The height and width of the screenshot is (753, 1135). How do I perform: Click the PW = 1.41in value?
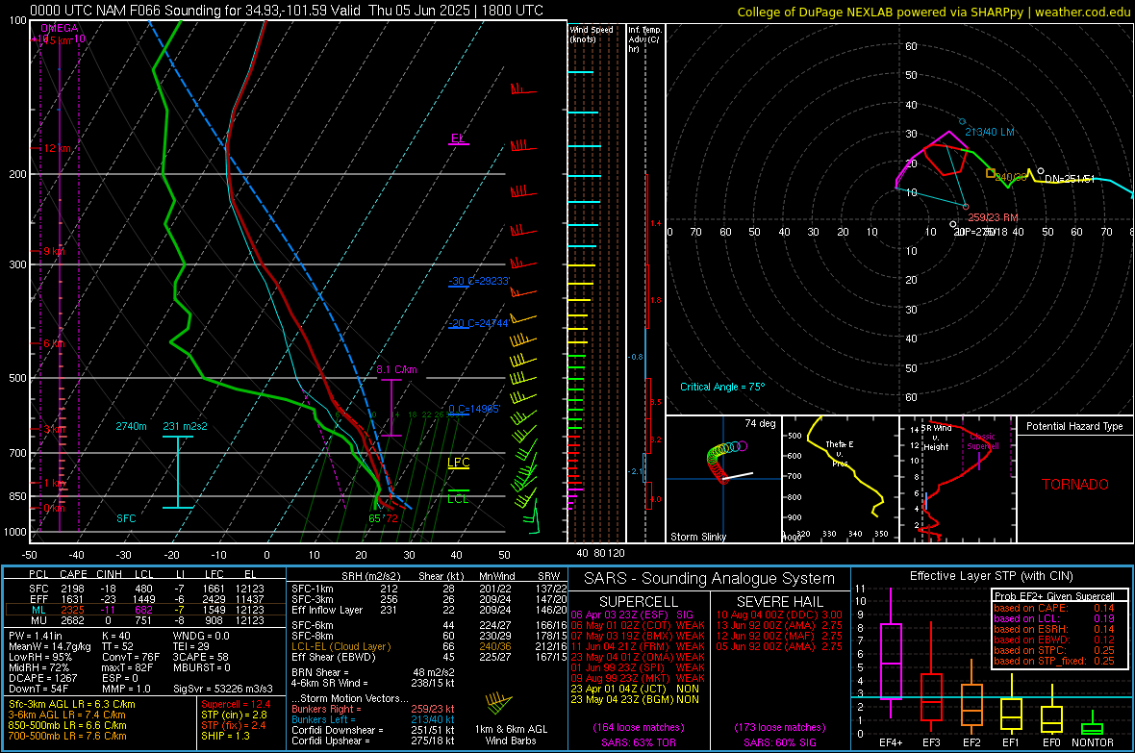point(36,636)
